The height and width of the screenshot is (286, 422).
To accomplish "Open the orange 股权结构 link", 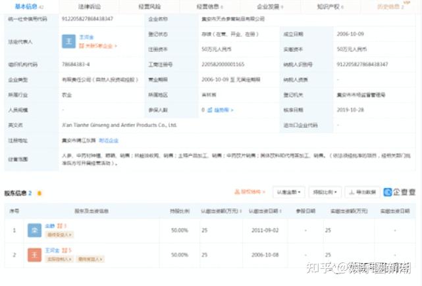I will pyautogui.click(x=253, y=191).
